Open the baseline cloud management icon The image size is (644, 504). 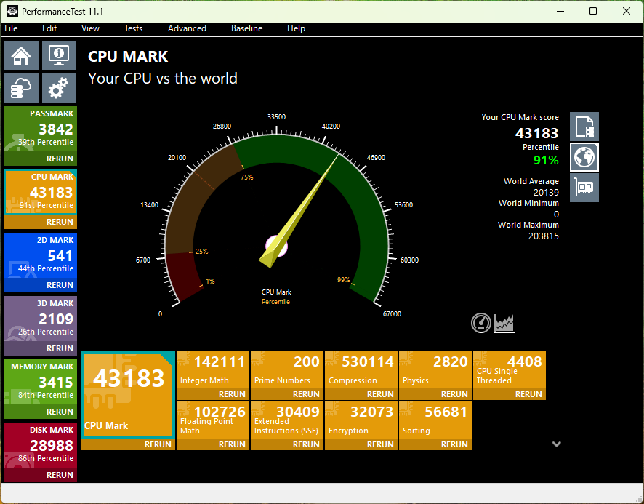(x=21, y=87)
